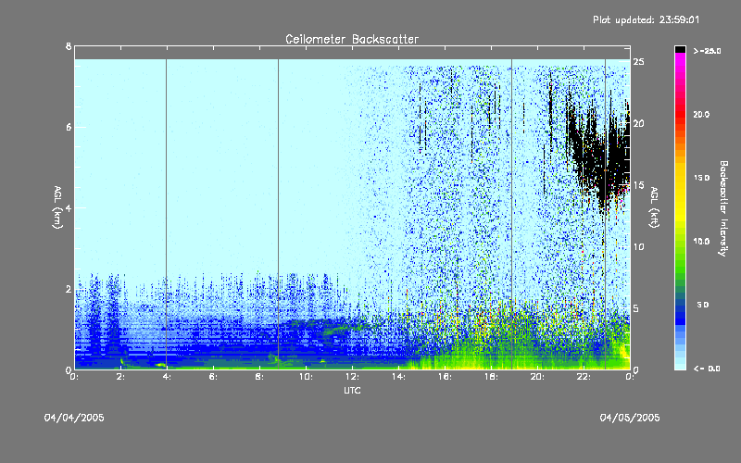Click the "2:" UTC time tick
This screenshot has width=741, height=463.
pyautogui.click(x=121, y=377)
